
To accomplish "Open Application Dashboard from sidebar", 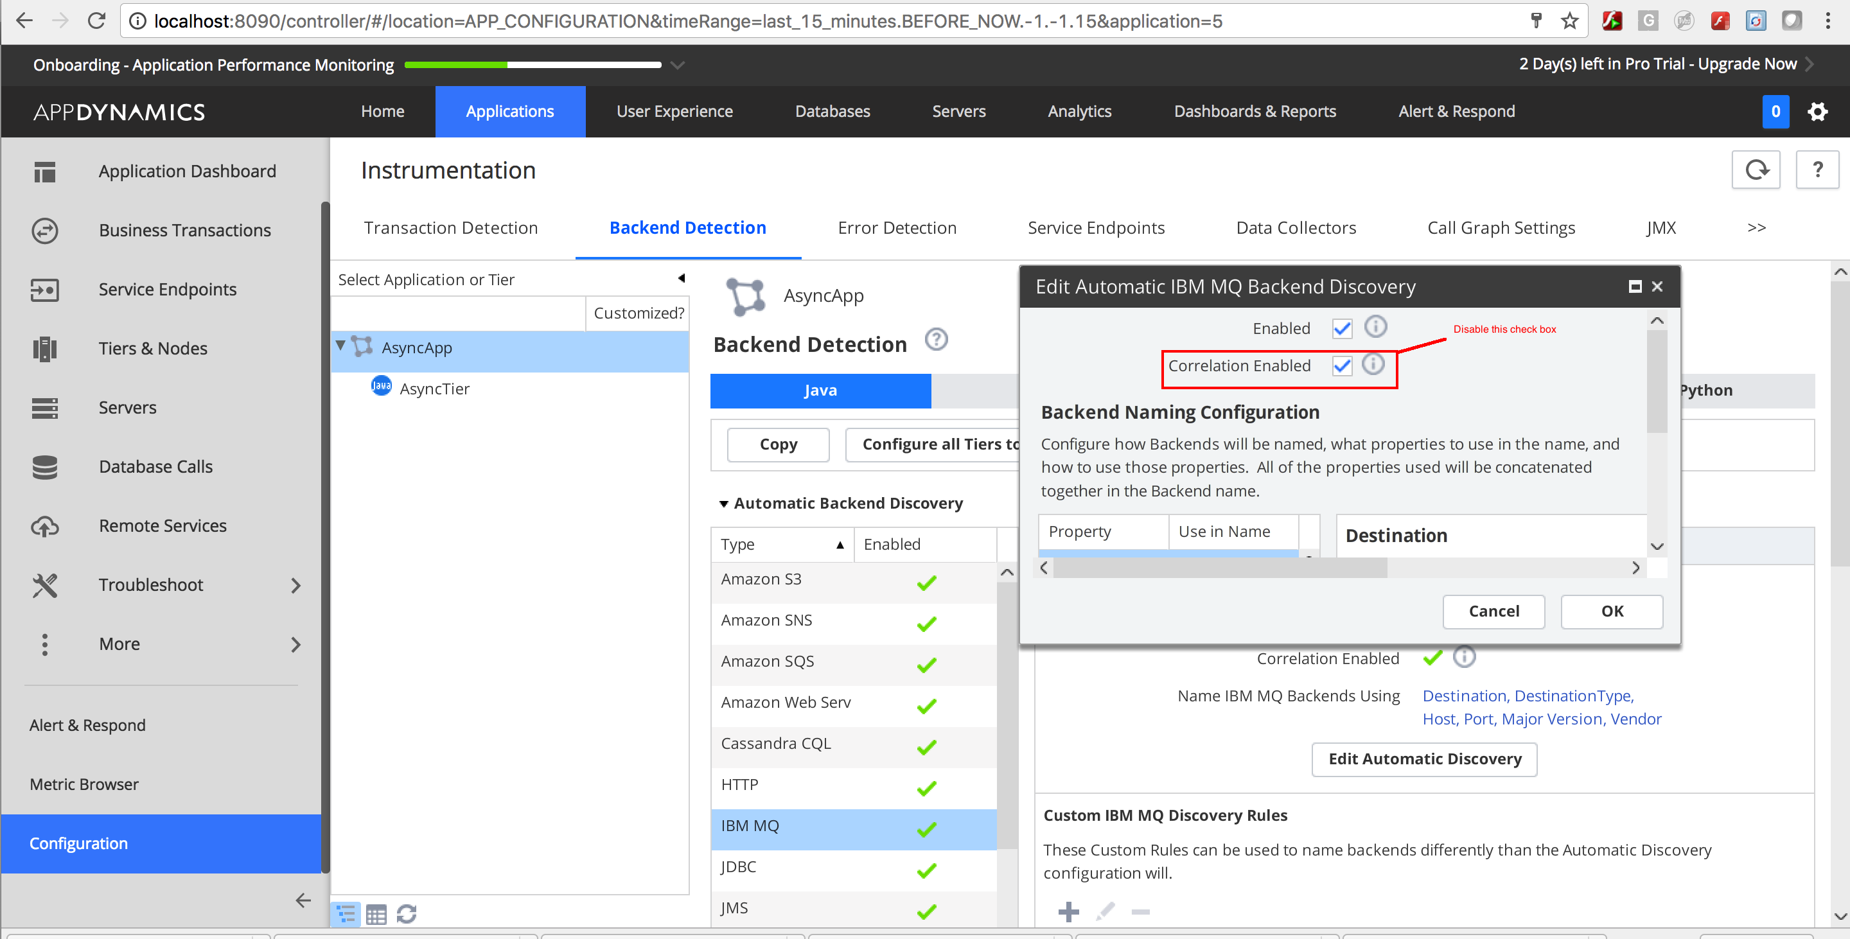I will (187, 171).
